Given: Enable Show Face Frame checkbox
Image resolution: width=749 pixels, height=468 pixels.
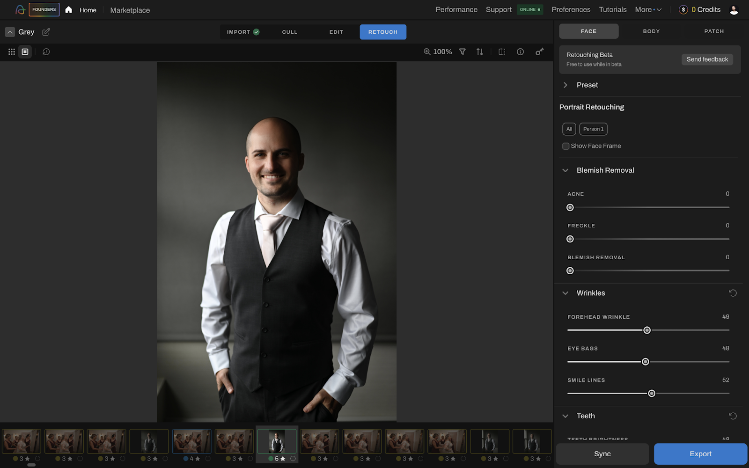Looking at the screenshot, I should (566, 146).
